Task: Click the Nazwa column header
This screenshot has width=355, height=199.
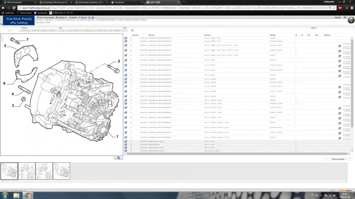Action: pos(151,35)
